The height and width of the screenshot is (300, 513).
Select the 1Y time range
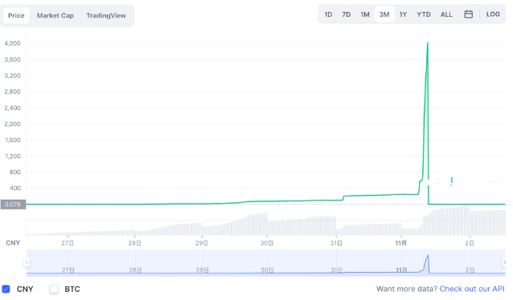point(403,14)
